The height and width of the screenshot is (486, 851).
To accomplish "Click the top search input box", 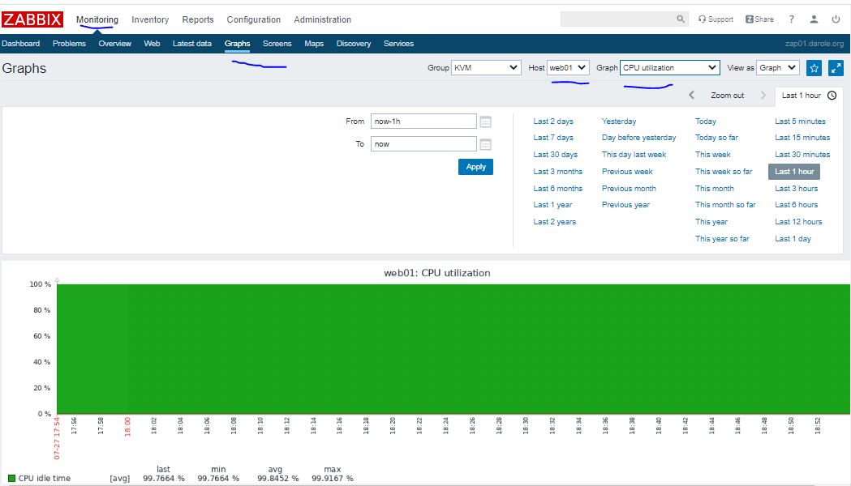I will (x=617, y=19).
